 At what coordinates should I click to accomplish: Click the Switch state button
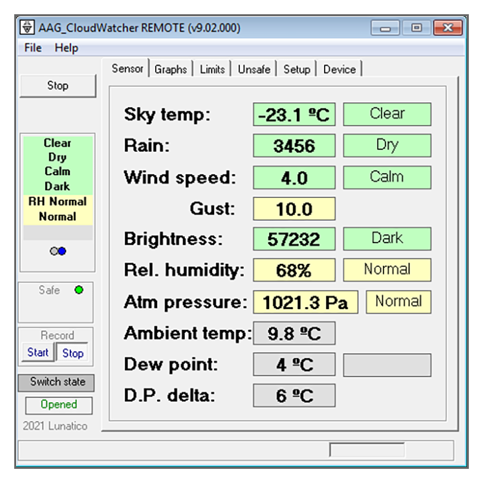(57, 382)
